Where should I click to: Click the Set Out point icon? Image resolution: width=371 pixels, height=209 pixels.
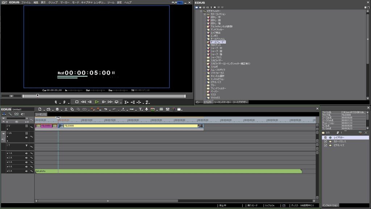64,102
